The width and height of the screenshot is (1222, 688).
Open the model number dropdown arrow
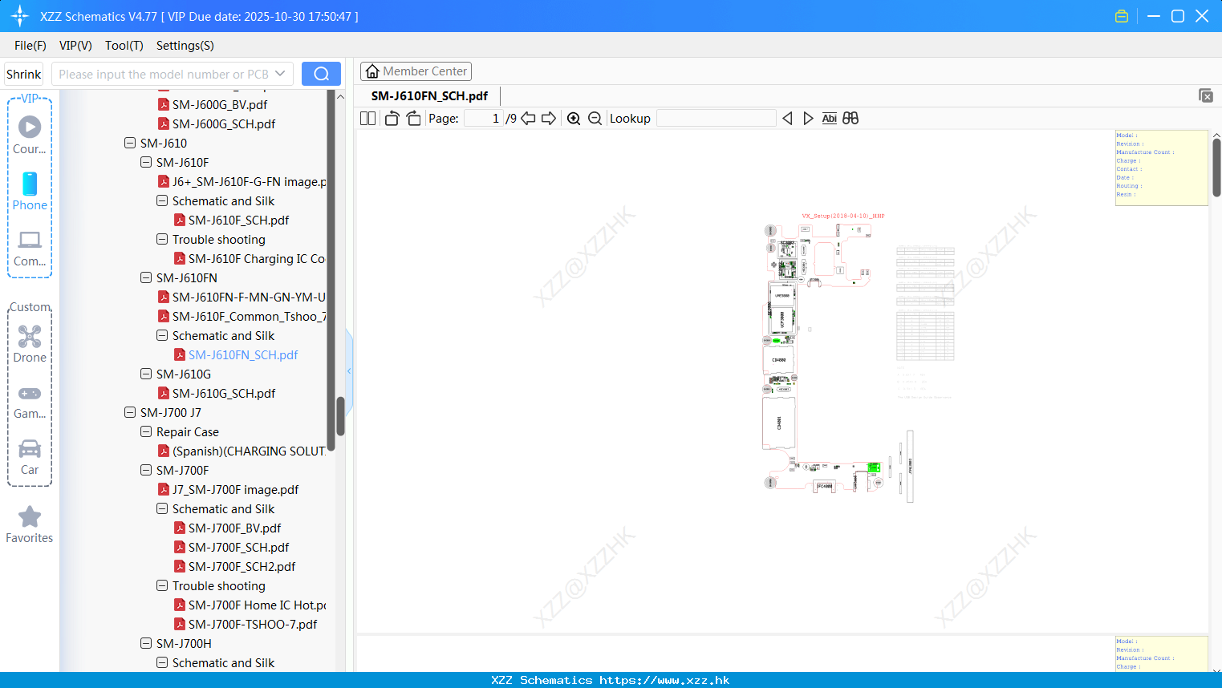[x=280, y=74]
